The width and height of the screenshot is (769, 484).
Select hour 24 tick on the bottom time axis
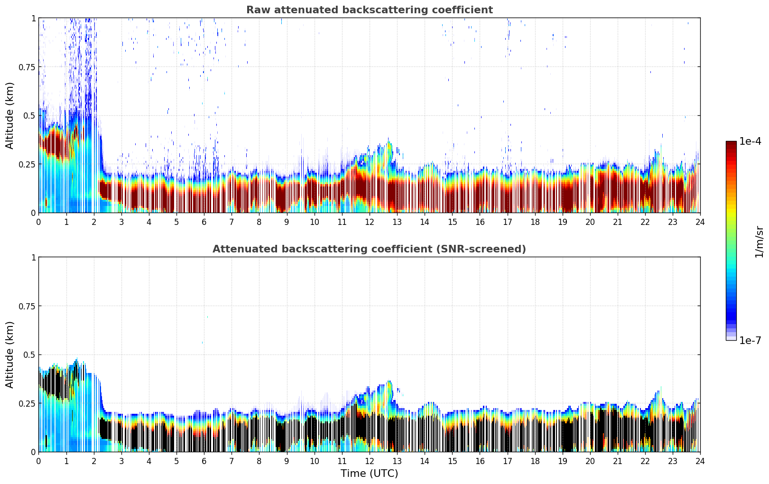700,461
